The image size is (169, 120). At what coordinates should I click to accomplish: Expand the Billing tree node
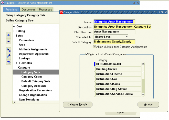(x=14, y=31)
